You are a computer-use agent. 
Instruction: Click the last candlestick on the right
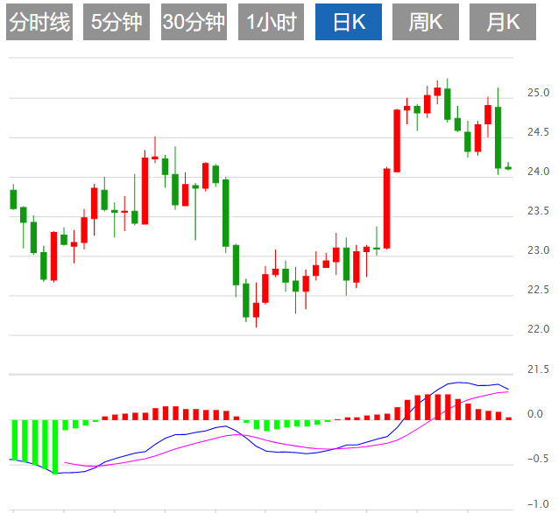coord(508,167)
